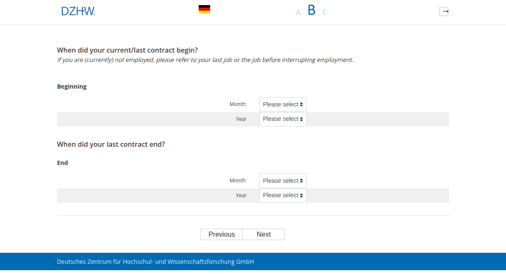Screen dimensions: 506x274
Task: Select section B indicator
Action: [312, 10]
